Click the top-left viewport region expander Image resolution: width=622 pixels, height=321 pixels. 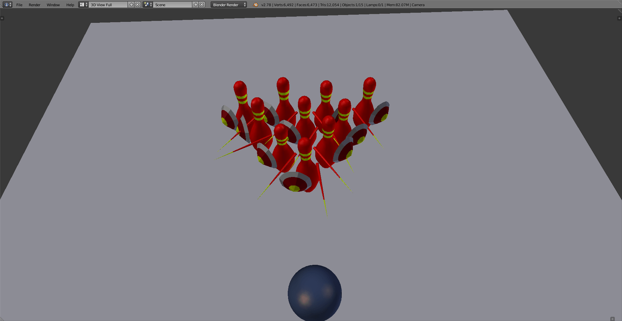2,18
